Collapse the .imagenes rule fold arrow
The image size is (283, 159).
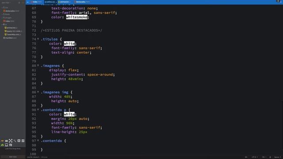(x=38, y=65)
